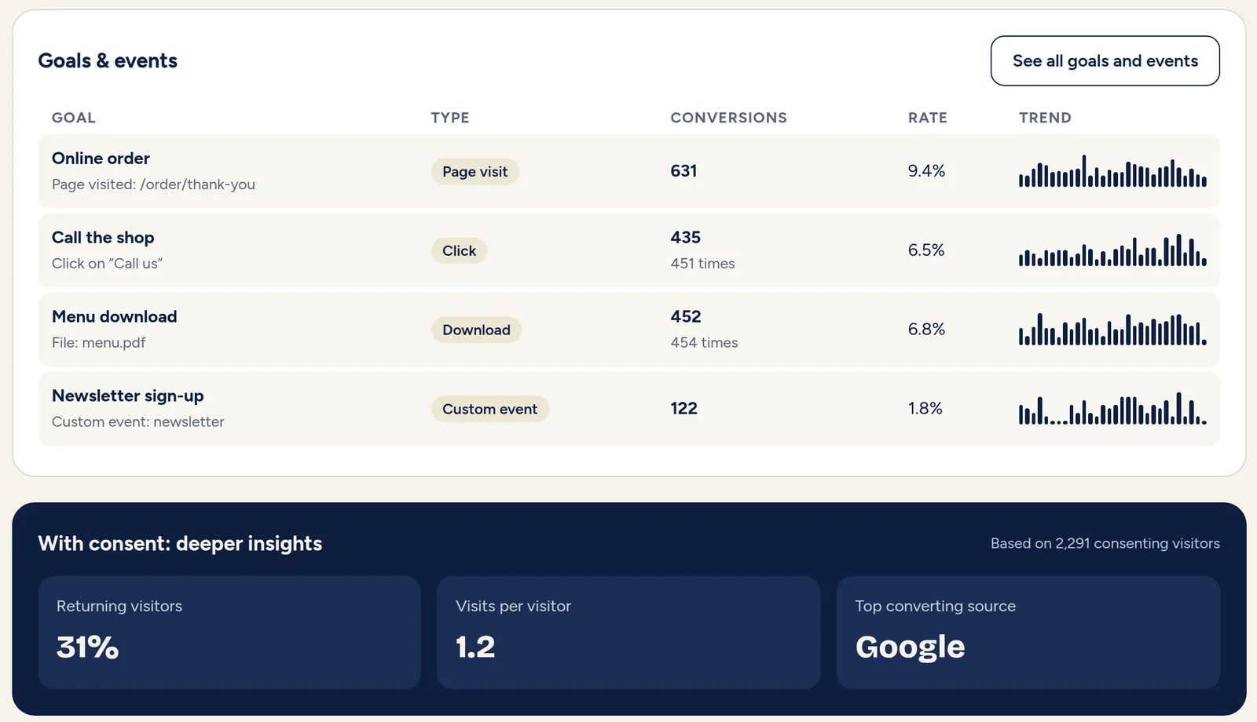Click the 'File: menu.pdf' description

[x=98, y=343]
